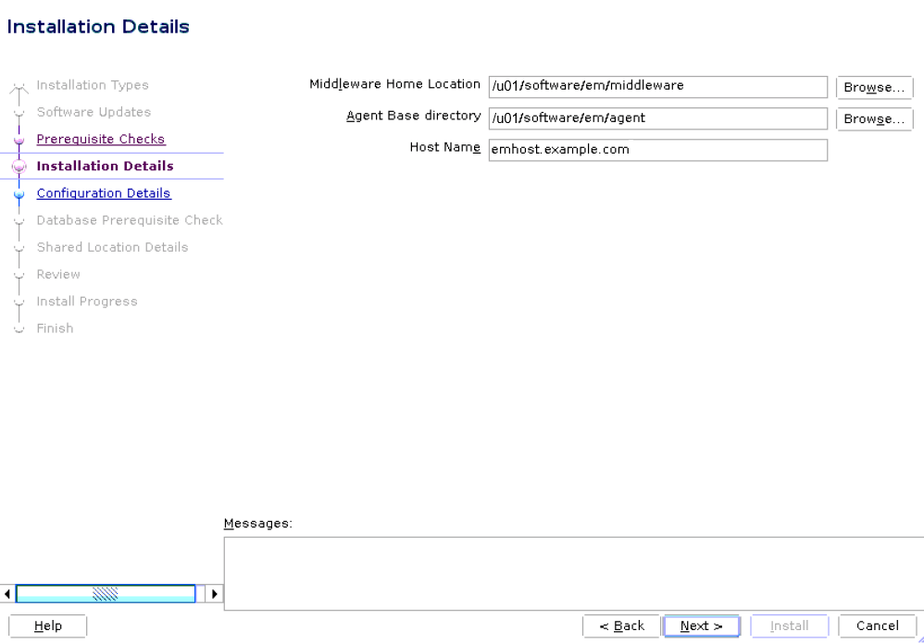
Task: Click left arrow of steps panel scrollbar
Action: (x=7, y=593)
